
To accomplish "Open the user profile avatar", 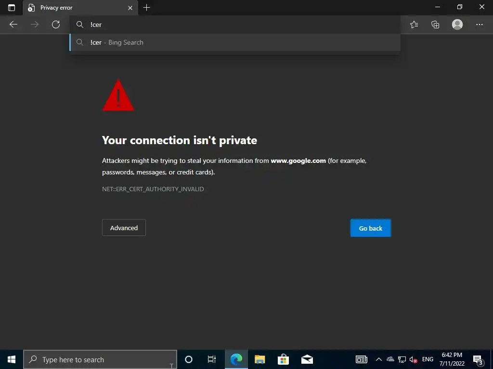I will [457, 25].
